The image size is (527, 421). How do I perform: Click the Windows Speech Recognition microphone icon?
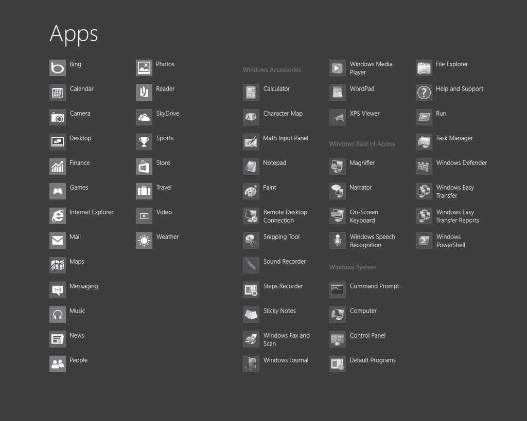(x=338, y=241)
